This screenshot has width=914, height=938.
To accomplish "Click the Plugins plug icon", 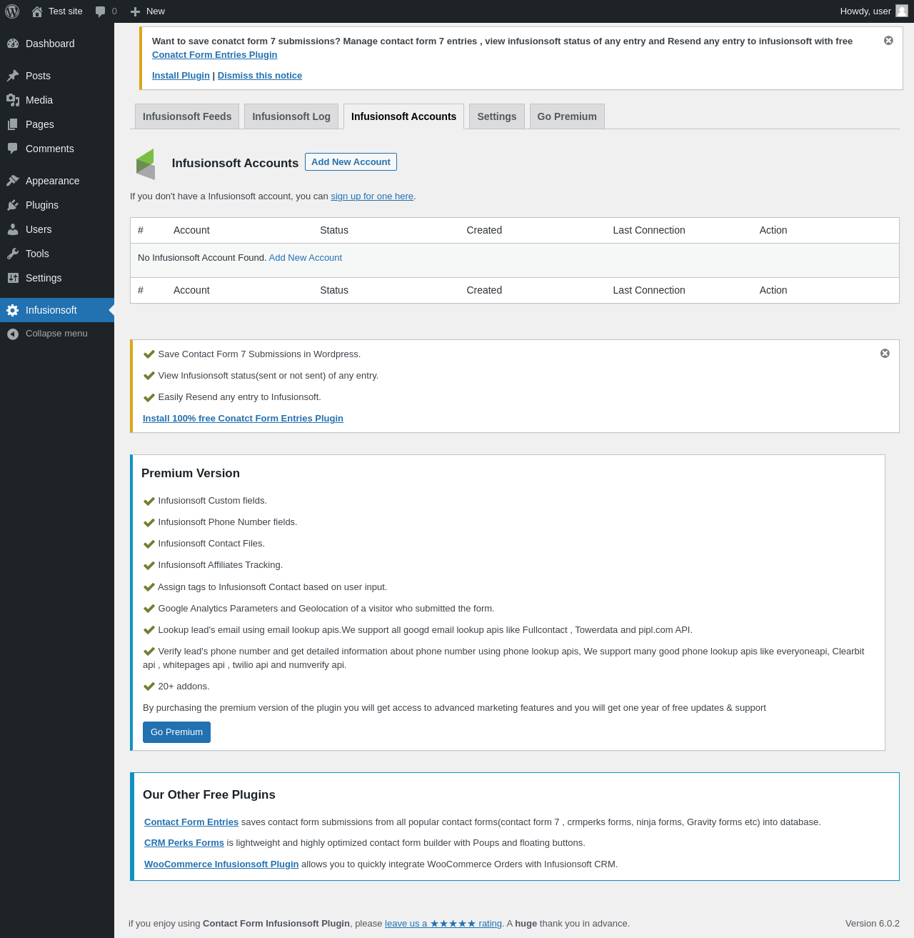I will pyautogui.click(x=13, y=205).
